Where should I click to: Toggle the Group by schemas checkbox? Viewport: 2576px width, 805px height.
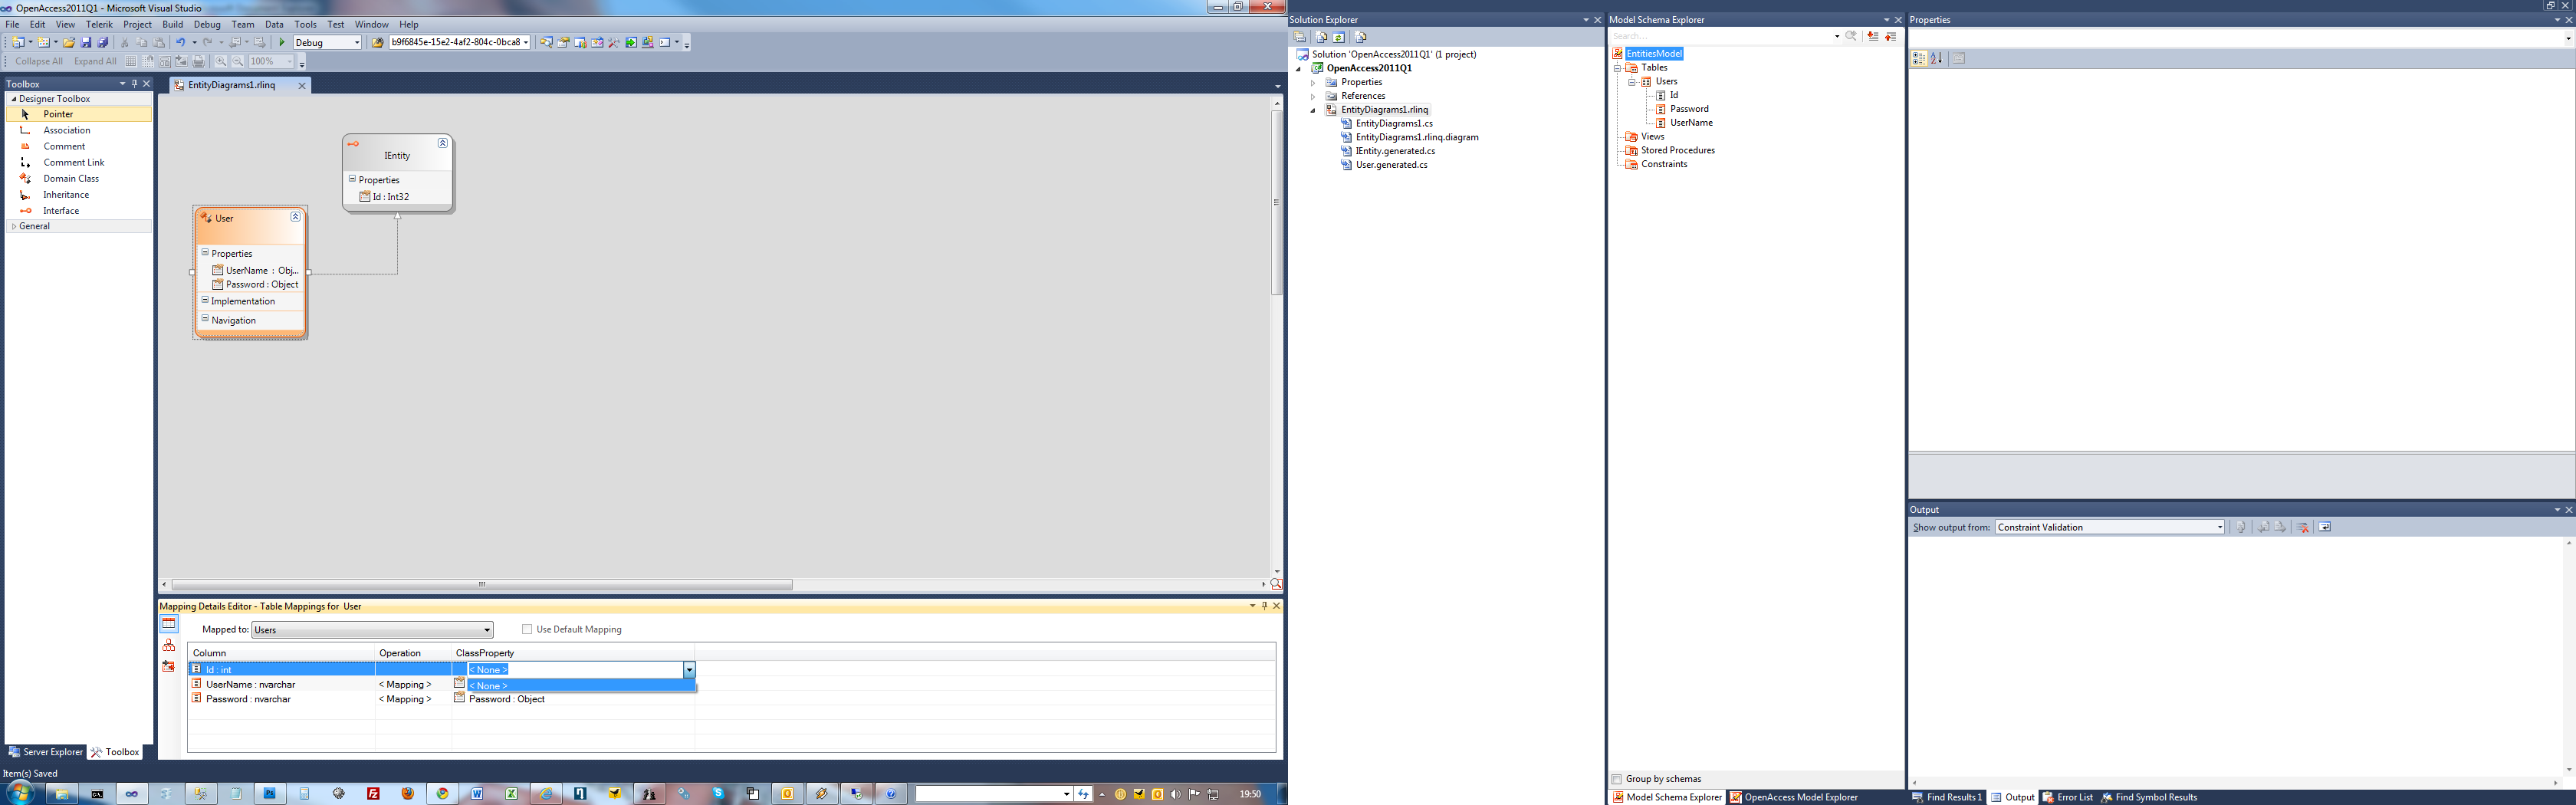[x=1617, y=779]
